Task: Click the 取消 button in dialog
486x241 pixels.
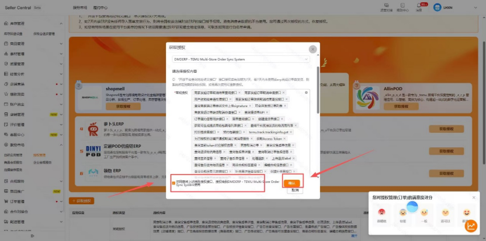Action: coord(295,190)
